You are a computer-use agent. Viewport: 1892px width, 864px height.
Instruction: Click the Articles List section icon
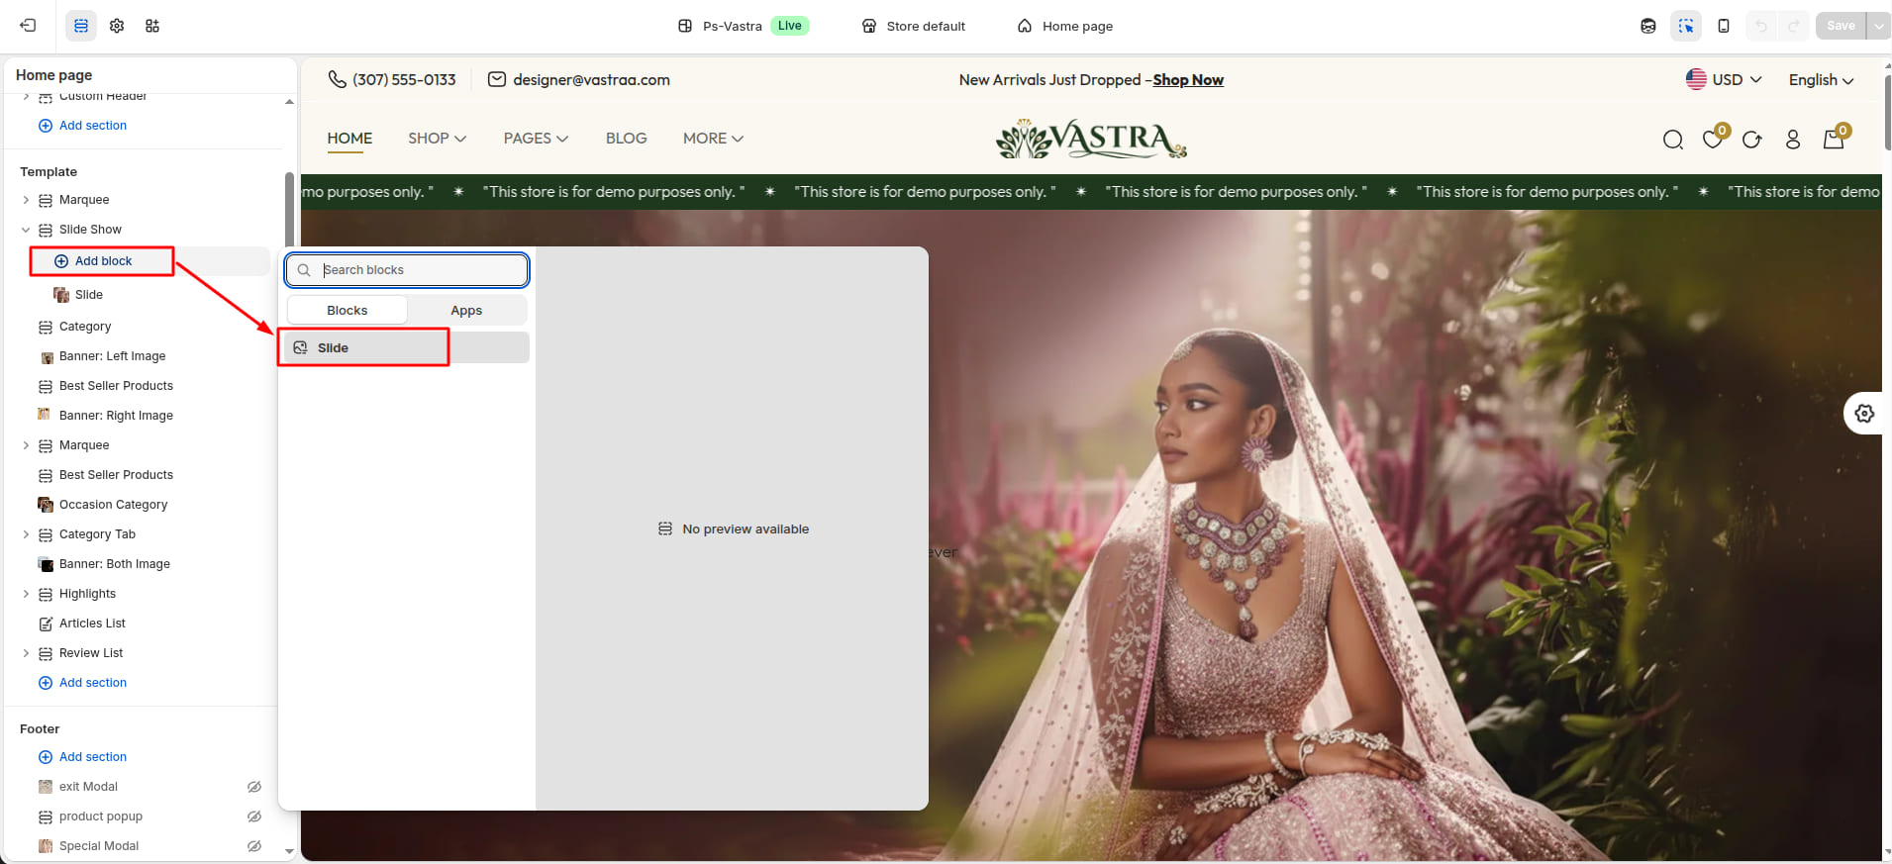pyautogui.click(x=46, y=624)
